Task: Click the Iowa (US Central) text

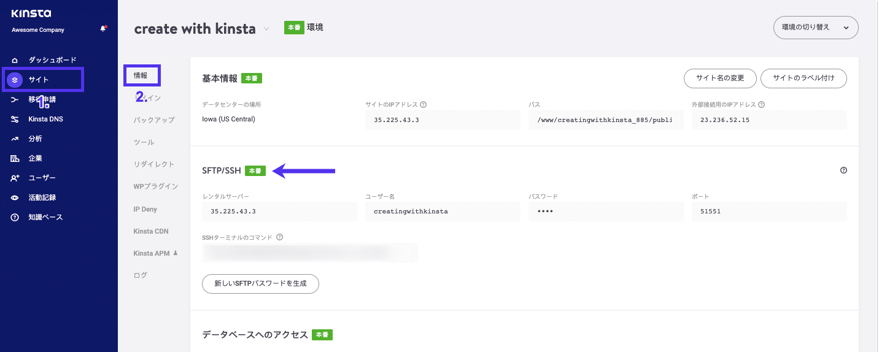Action: click(x=228, y=119)
